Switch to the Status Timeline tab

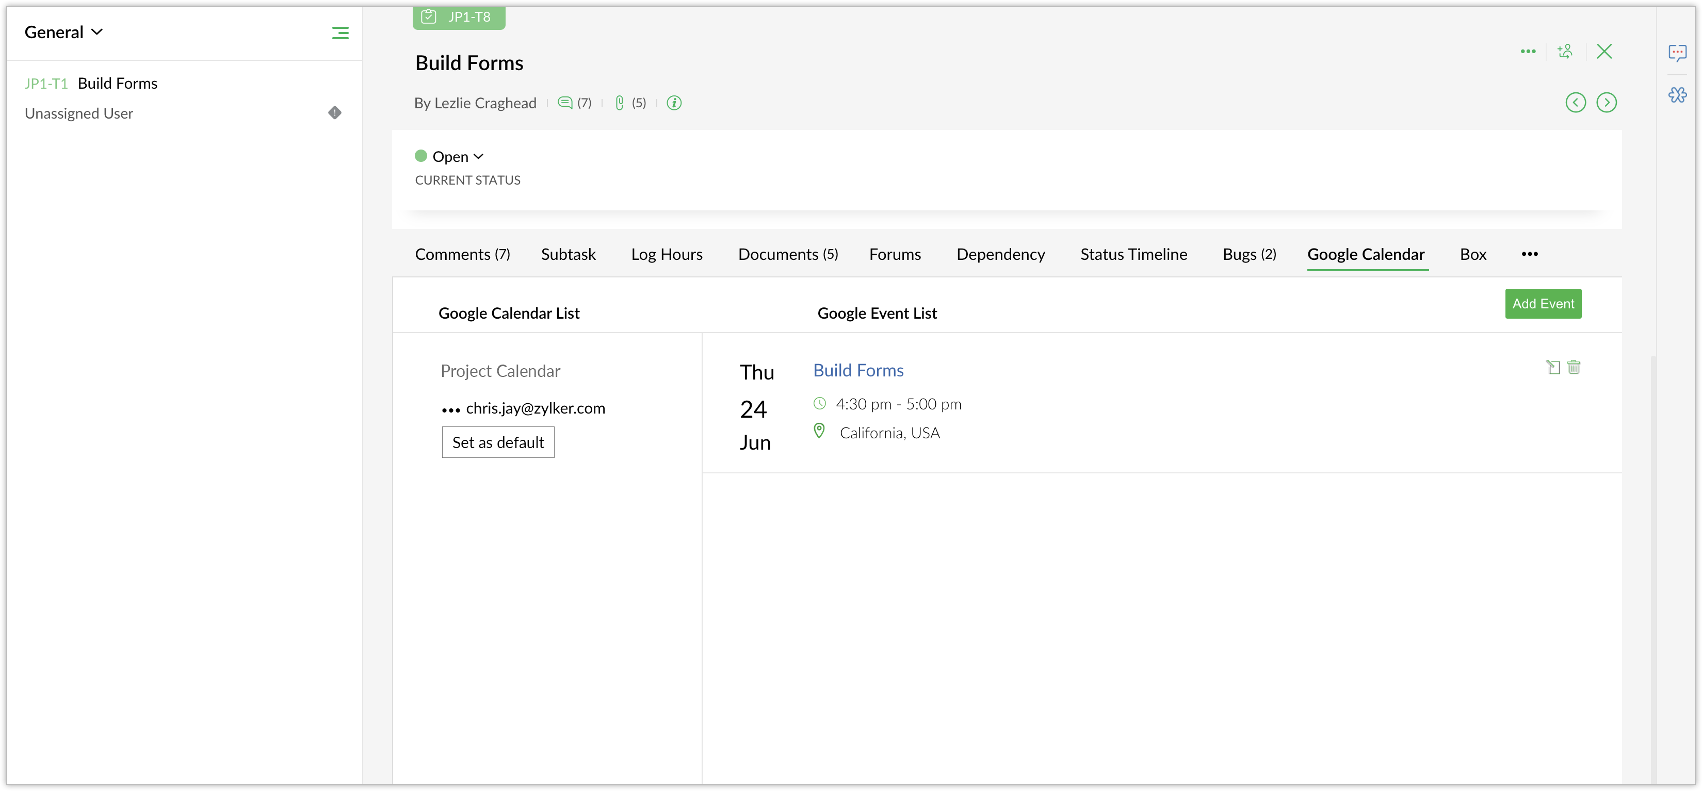(1133, 254)
